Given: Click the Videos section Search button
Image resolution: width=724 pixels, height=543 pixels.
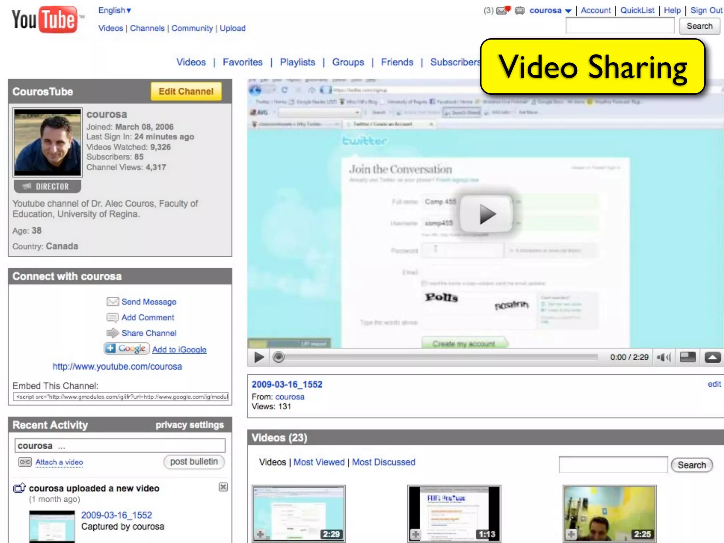Looking at the screenshot, I should click(x=691, y=465).
